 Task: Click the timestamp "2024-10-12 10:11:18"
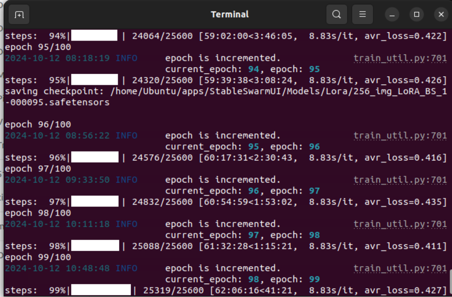(57, 224)
